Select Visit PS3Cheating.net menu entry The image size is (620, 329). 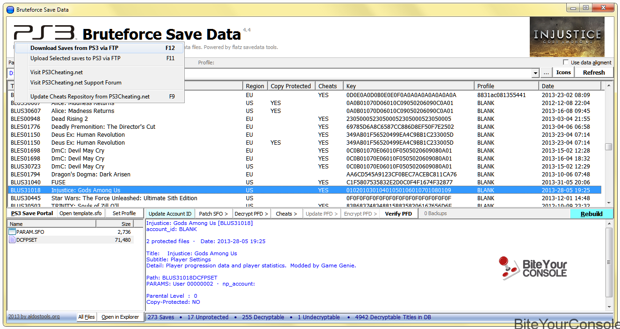(99, 72)
